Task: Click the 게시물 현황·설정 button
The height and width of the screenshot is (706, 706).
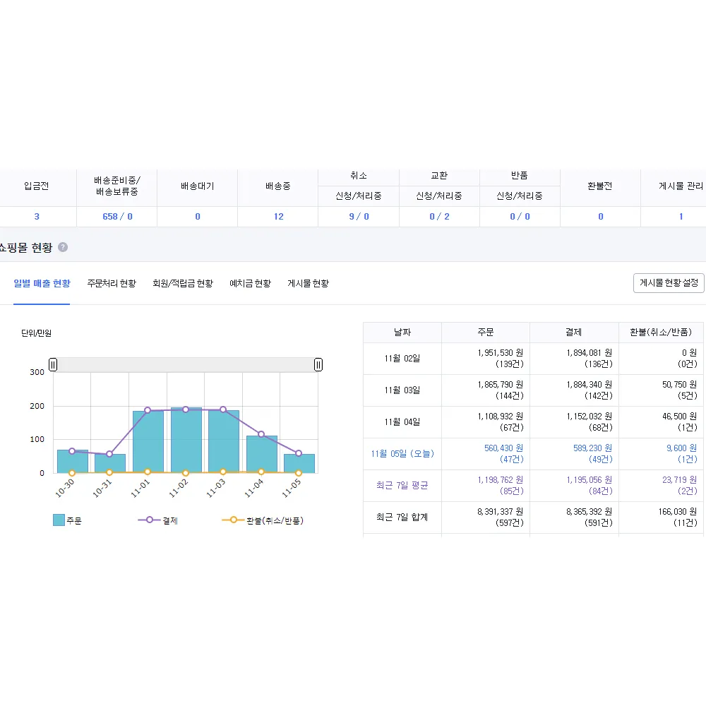Action: [669, 282]
